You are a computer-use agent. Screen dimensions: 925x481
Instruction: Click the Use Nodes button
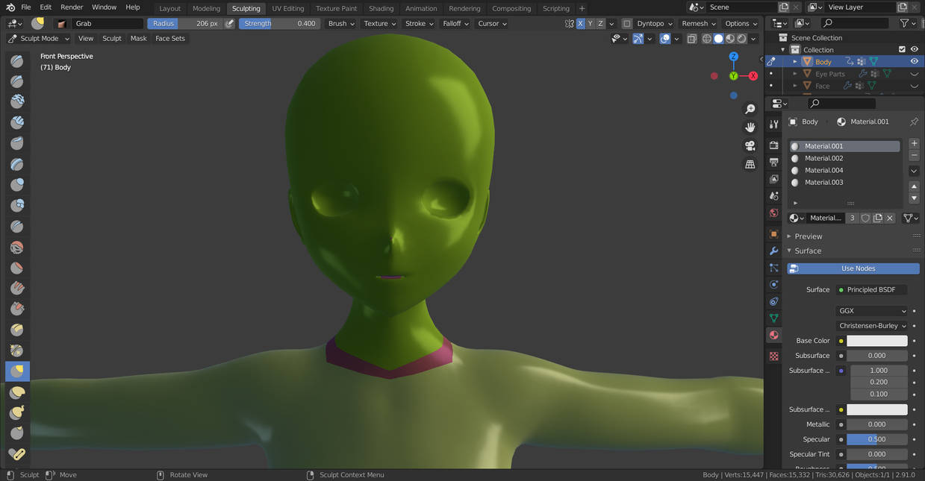point(853,268)
